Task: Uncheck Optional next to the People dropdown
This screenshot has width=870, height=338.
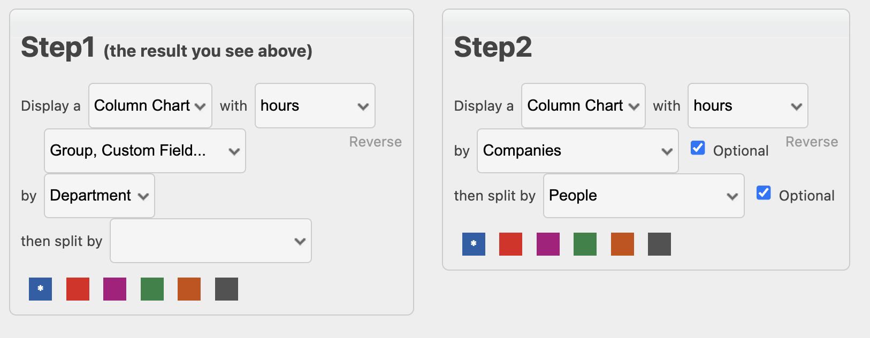Action: 764,193
